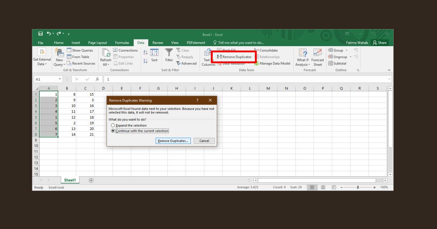Click the Fatima Wahab account name
The image size is (437, 229).
357,43
